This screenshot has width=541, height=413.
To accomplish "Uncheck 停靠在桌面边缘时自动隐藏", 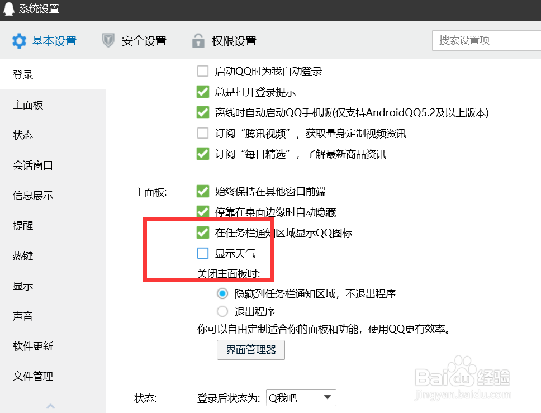I will click(x=203, y=212).
